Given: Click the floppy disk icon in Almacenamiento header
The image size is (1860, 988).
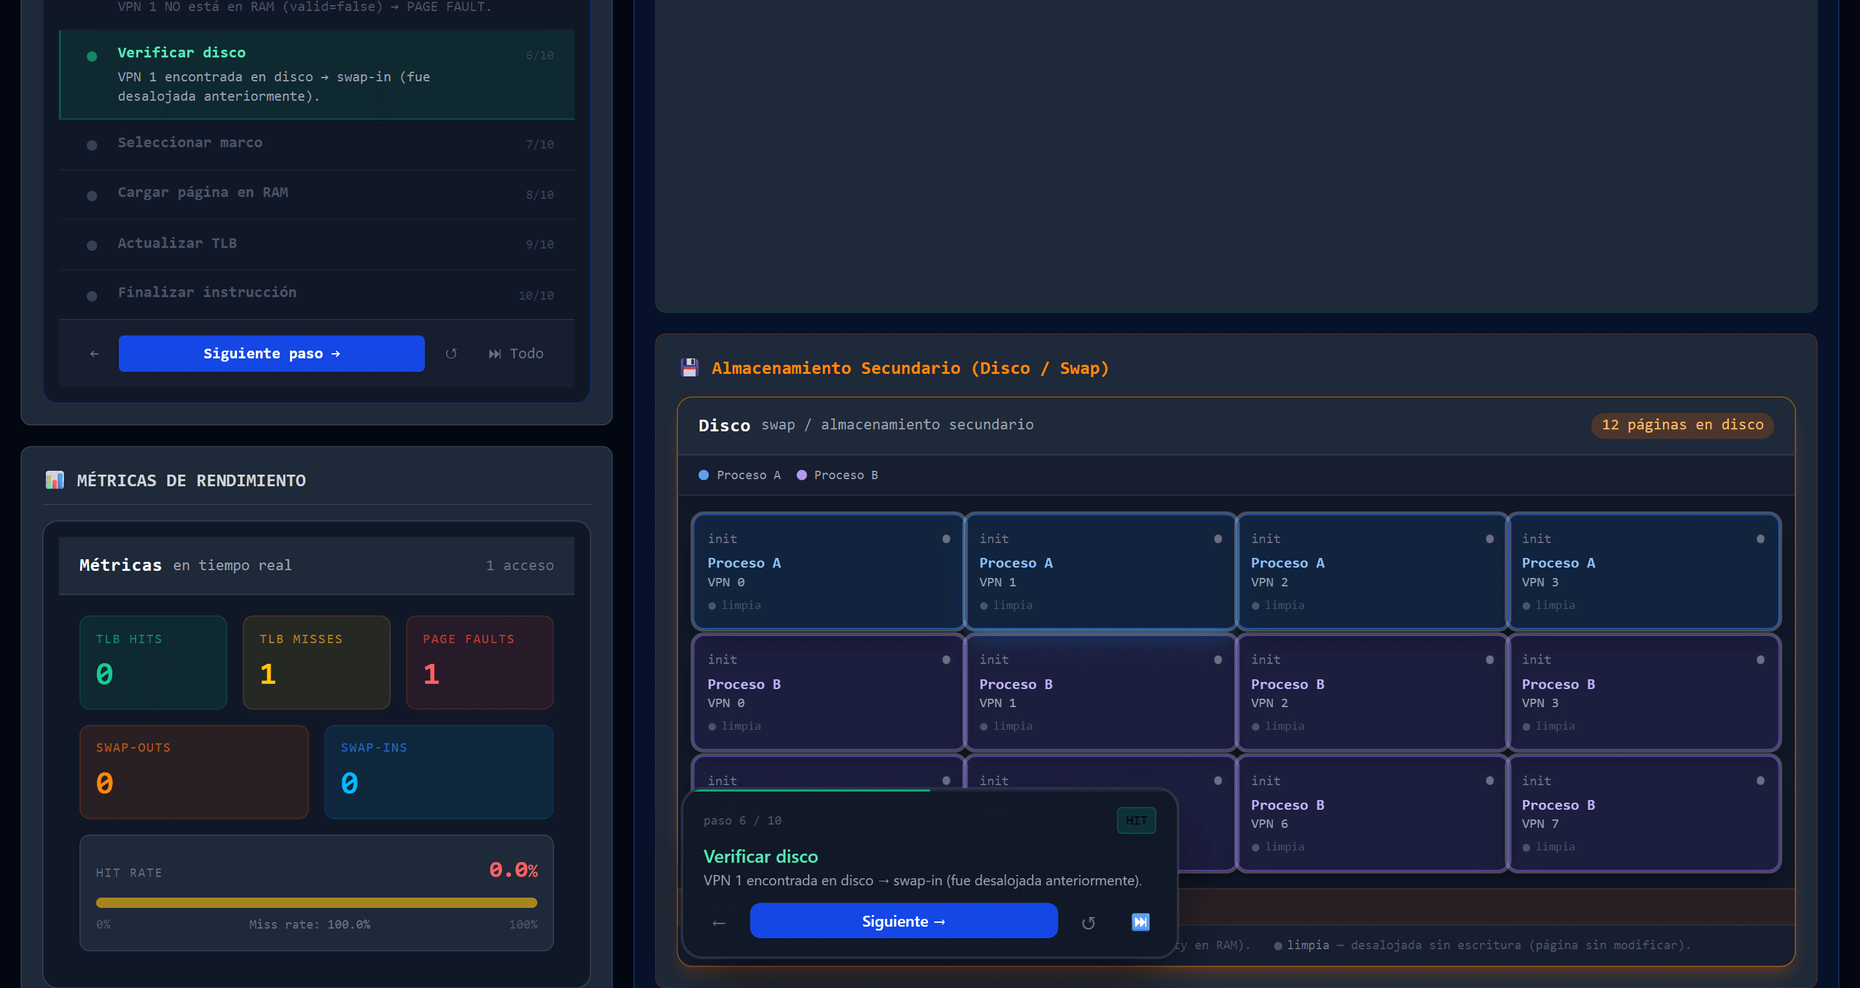Looking at the screenshot, I should pyautogui.click(x=690, y=367).
